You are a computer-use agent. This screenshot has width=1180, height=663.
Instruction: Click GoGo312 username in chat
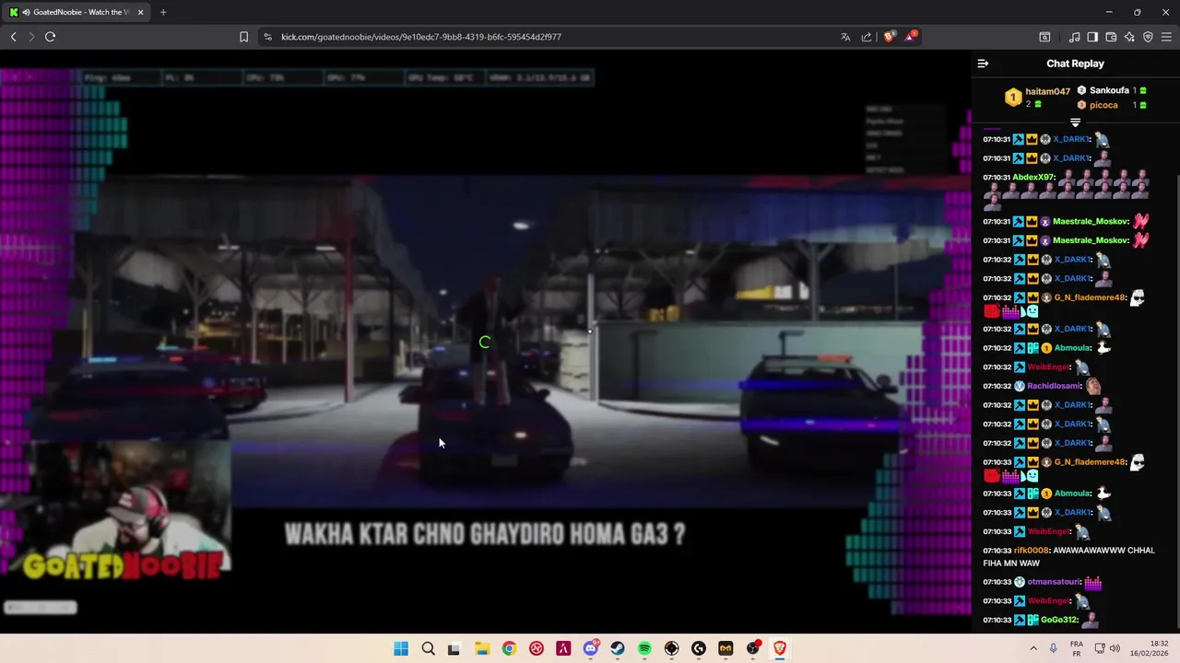click(x=1059, y=621)
